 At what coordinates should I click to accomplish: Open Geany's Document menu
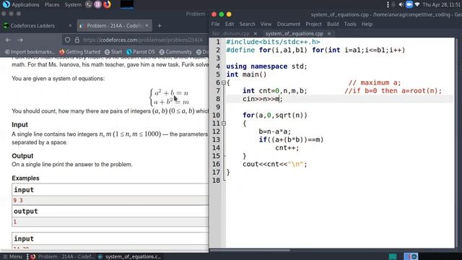point(289,24)
